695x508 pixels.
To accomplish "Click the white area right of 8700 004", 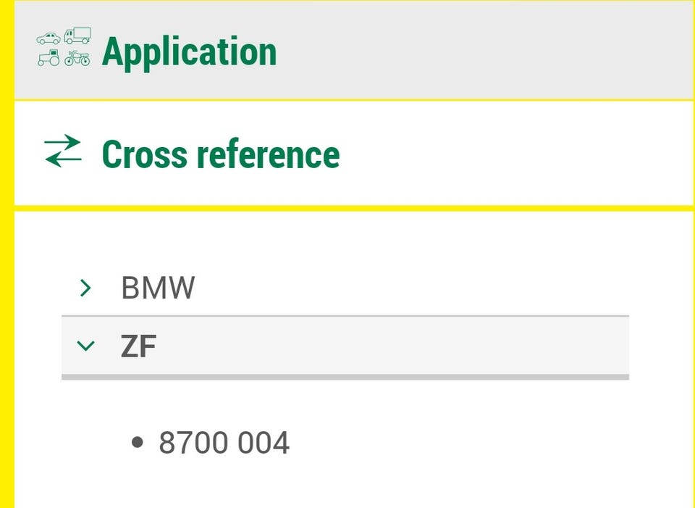I will click(471, 443).
